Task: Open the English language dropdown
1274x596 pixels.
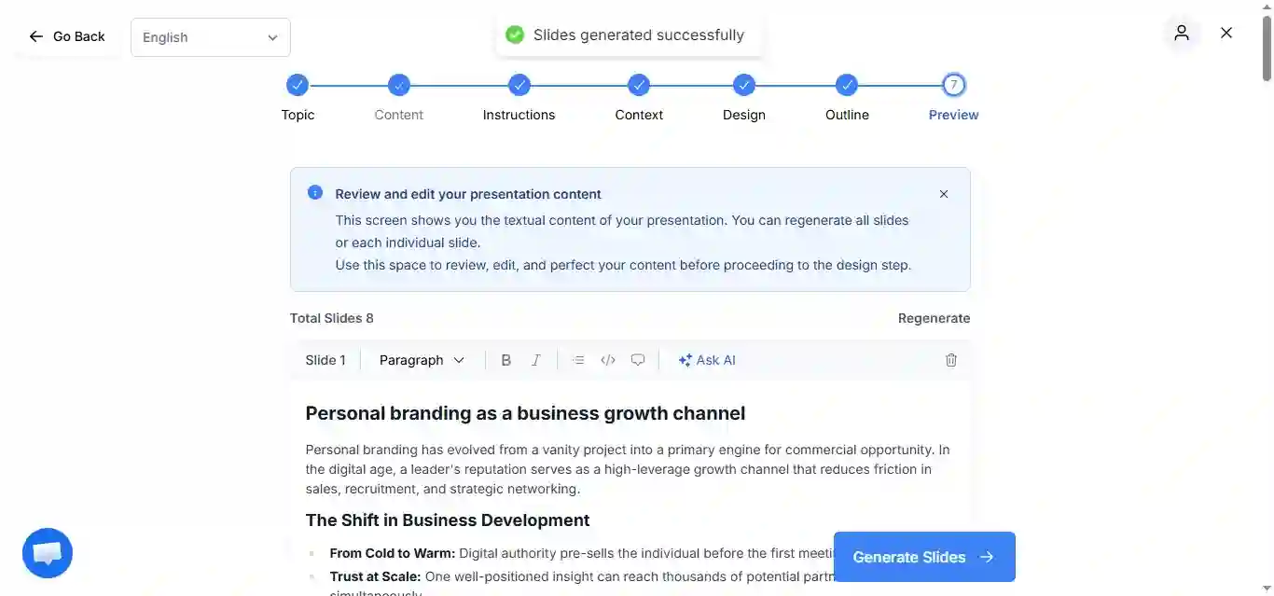Action: tap(211, 37)
